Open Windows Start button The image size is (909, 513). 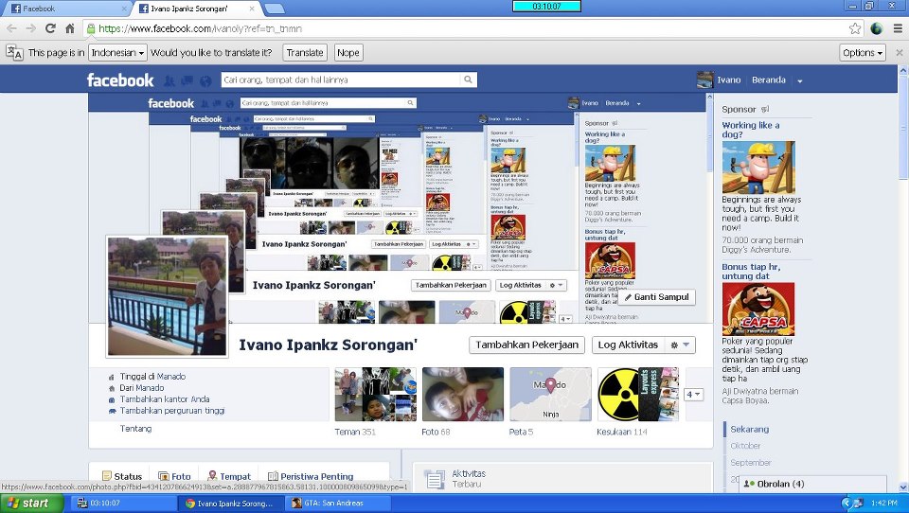[31, 504]
